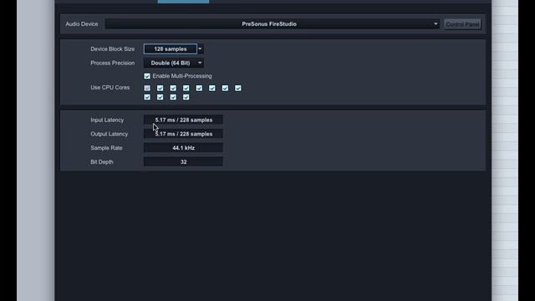Image resolution: width=535 pixels, height=301 pixels.
Task: Open the Device Block Size dropdown arrow
Action: coord(201,48)
